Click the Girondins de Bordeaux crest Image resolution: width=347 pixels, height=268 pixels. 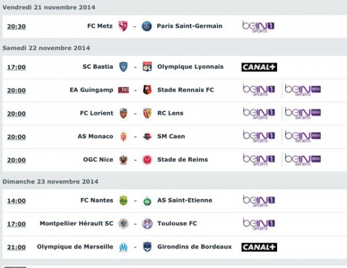(x=147, y=247)
